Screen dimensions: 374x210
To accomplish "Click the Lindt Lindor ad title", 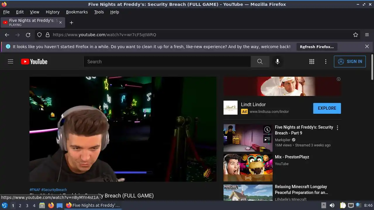I will 253,104.
